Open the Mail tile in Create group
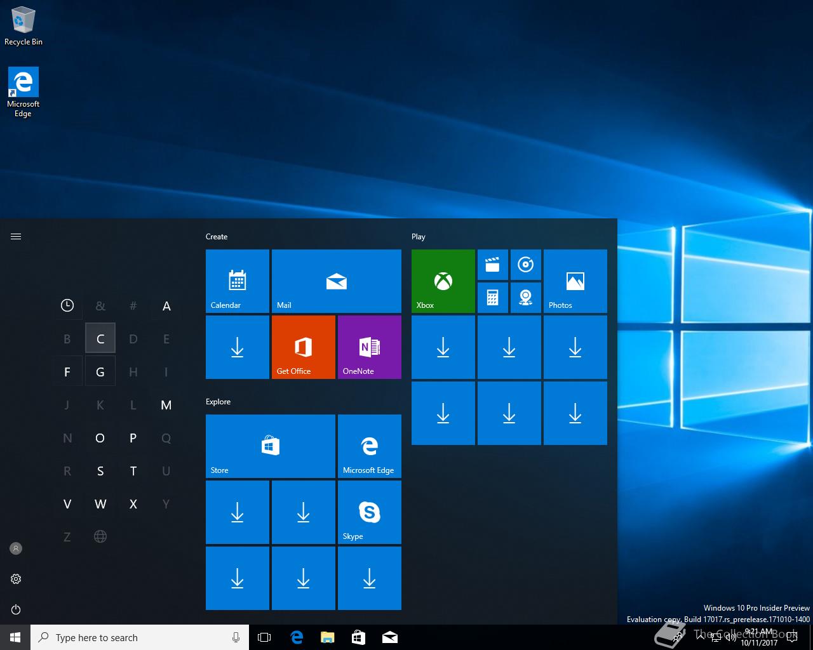The image size is (813, 650). 337,281
